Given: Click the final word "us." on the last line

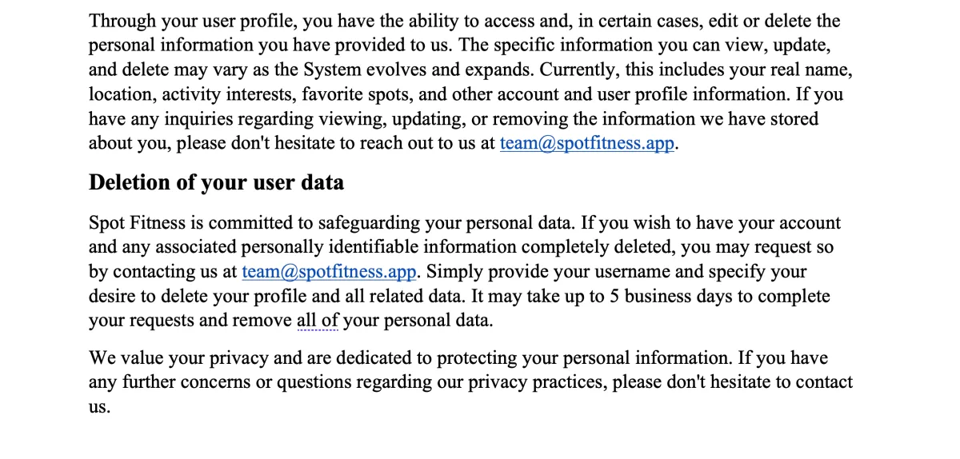Looking at the screenshot, I should tap(99, 407).
